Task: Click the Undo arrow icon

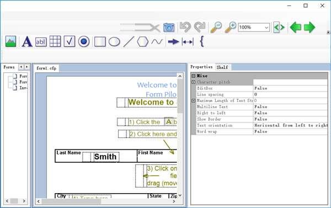Action: 185,27
